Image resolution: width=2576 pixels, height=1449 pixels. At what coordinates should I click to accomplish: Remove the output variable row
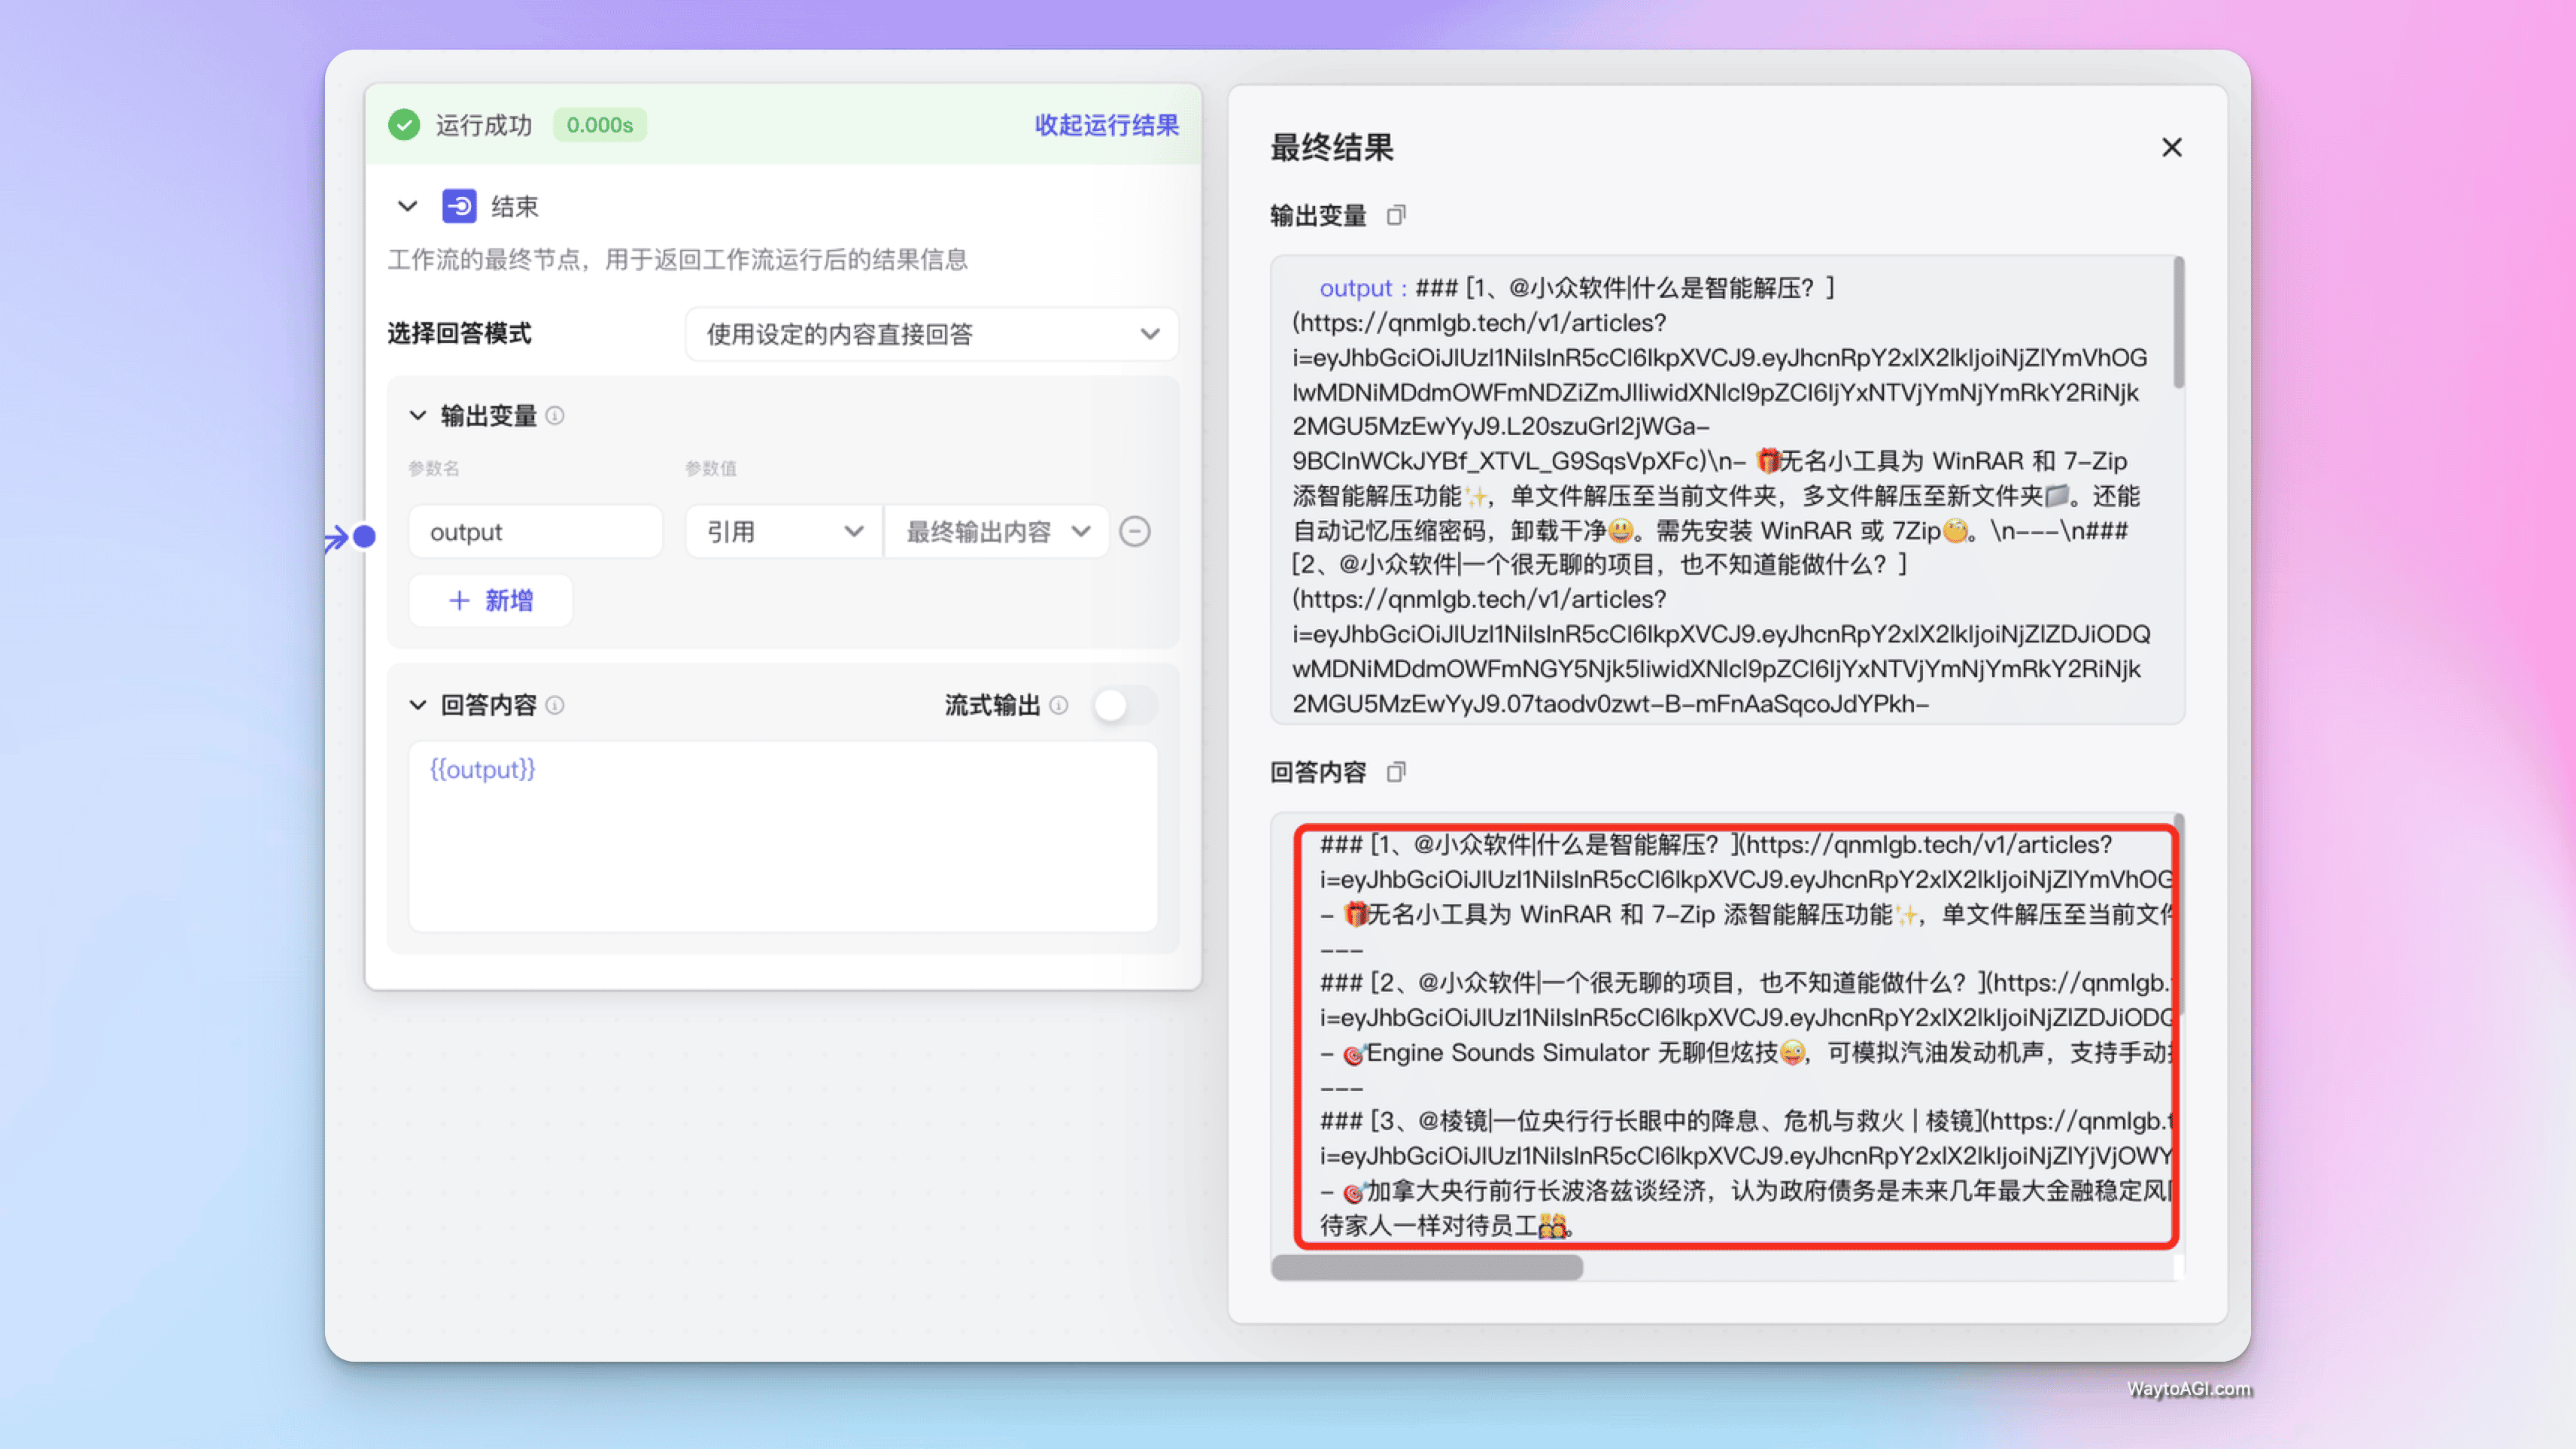pos(1135,531)
